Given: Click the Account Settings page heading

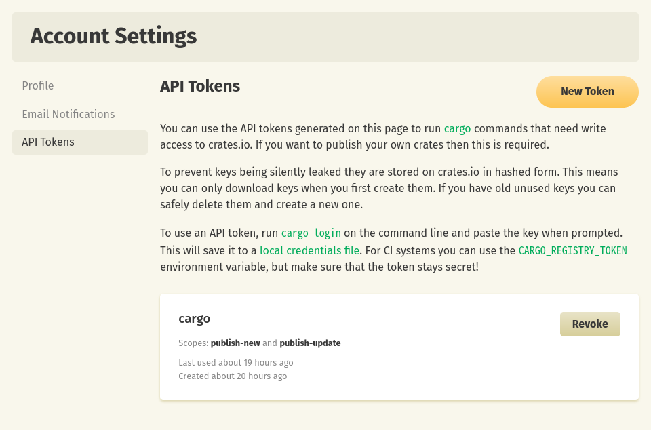Looking at the screenshot, I should 113,36.
